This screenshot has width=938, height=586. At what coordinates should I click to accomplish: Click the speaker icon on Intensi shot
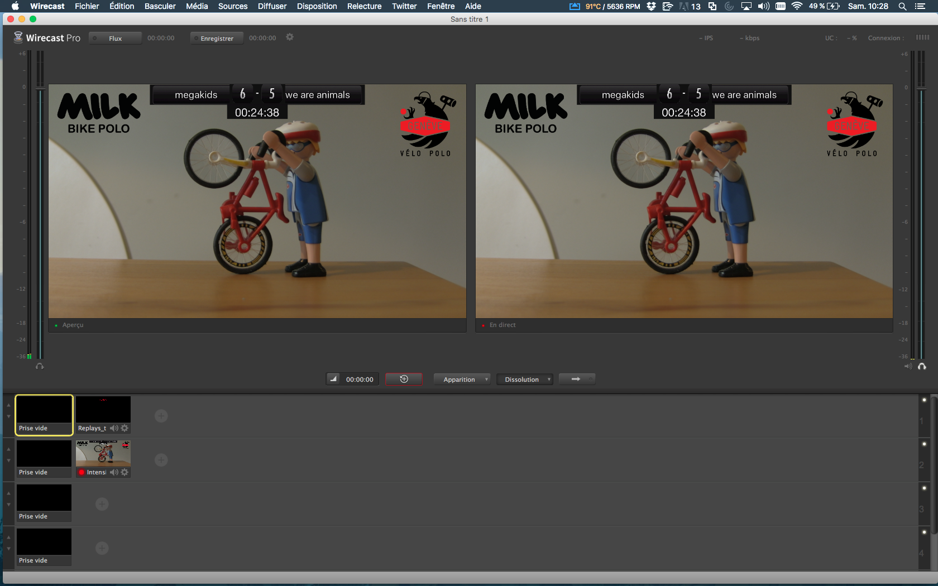(x=114, y=472)
